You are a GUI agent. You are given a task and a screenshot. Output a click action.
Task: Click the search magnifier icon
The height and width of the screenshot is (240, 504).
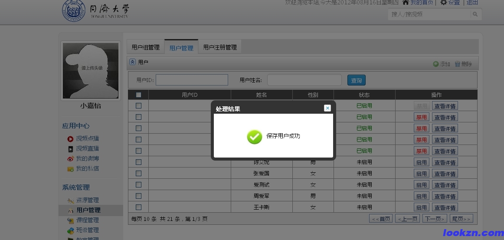coord(475,14)
